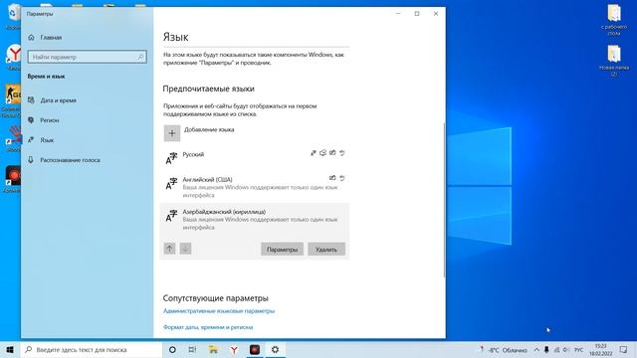Screen dimensions: 637x358
Task: Select the Новая папка (2) desktop folder
Action: pyautogui.click(x=614, y=61)
